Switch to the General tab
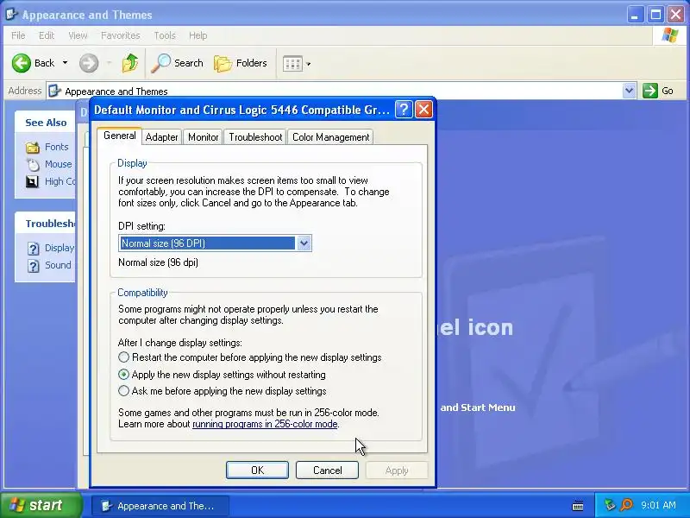This screenshot has height=518, width=690. pyautogui.click(x=119, y=136)
